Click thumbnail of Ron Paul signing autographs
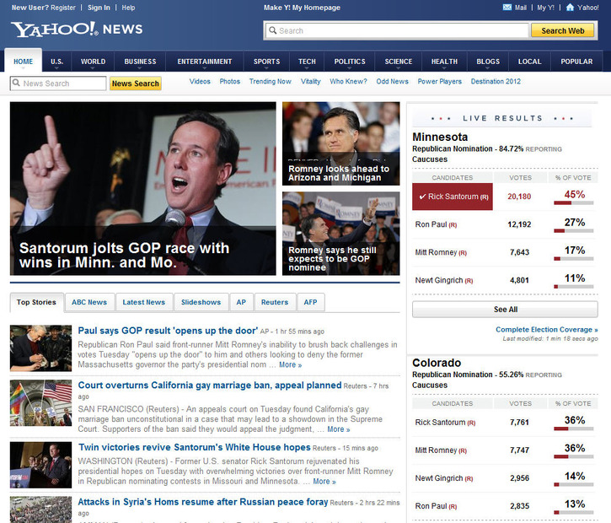Viewport: 611px width, 523px height. 41,348
